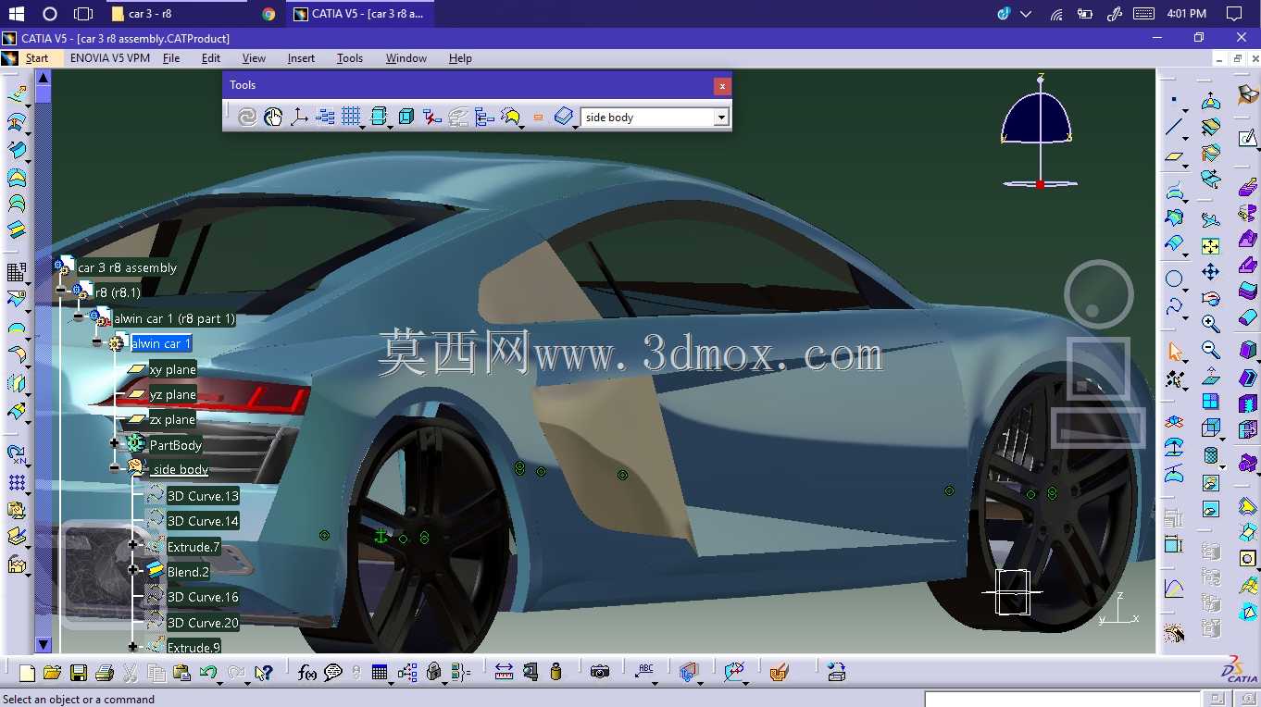The width and height of the screenshot is (1261, 707).
Task: Click the command input field in status bar
Action: (x=1062, y=700)
